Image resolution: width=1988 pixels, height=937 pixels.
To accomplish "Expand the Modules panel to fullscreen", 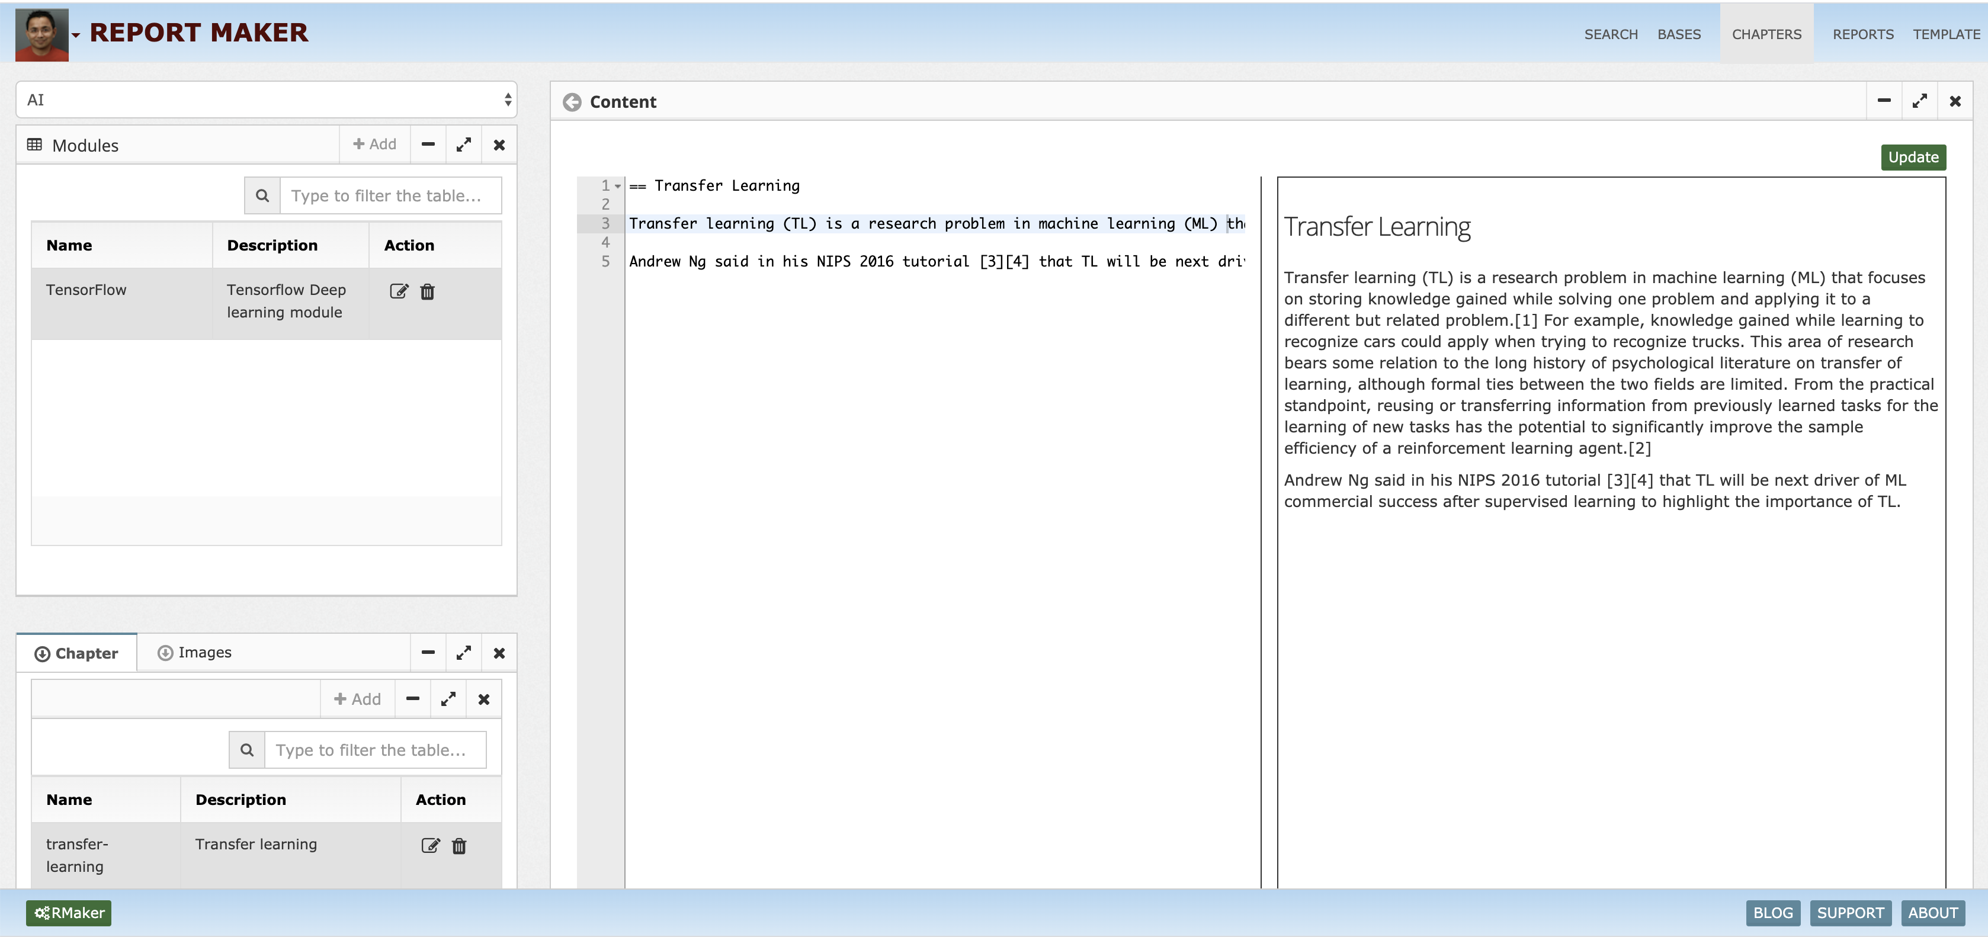I will click(464, 145).
